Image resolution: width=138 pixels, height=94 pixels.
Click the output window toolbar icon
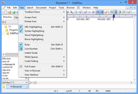tap(119, 12)
